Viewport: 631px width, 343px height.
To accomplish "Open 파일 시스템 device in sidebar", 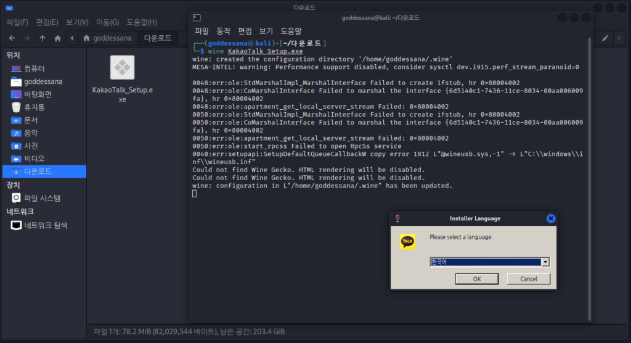I will coord(44,198).
